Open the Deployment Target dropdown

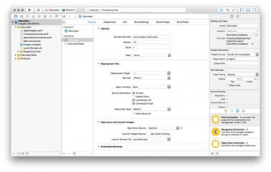[x=151, y=73]
